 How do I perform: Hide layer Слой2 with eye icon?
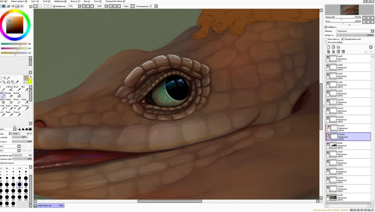point(328,57)
